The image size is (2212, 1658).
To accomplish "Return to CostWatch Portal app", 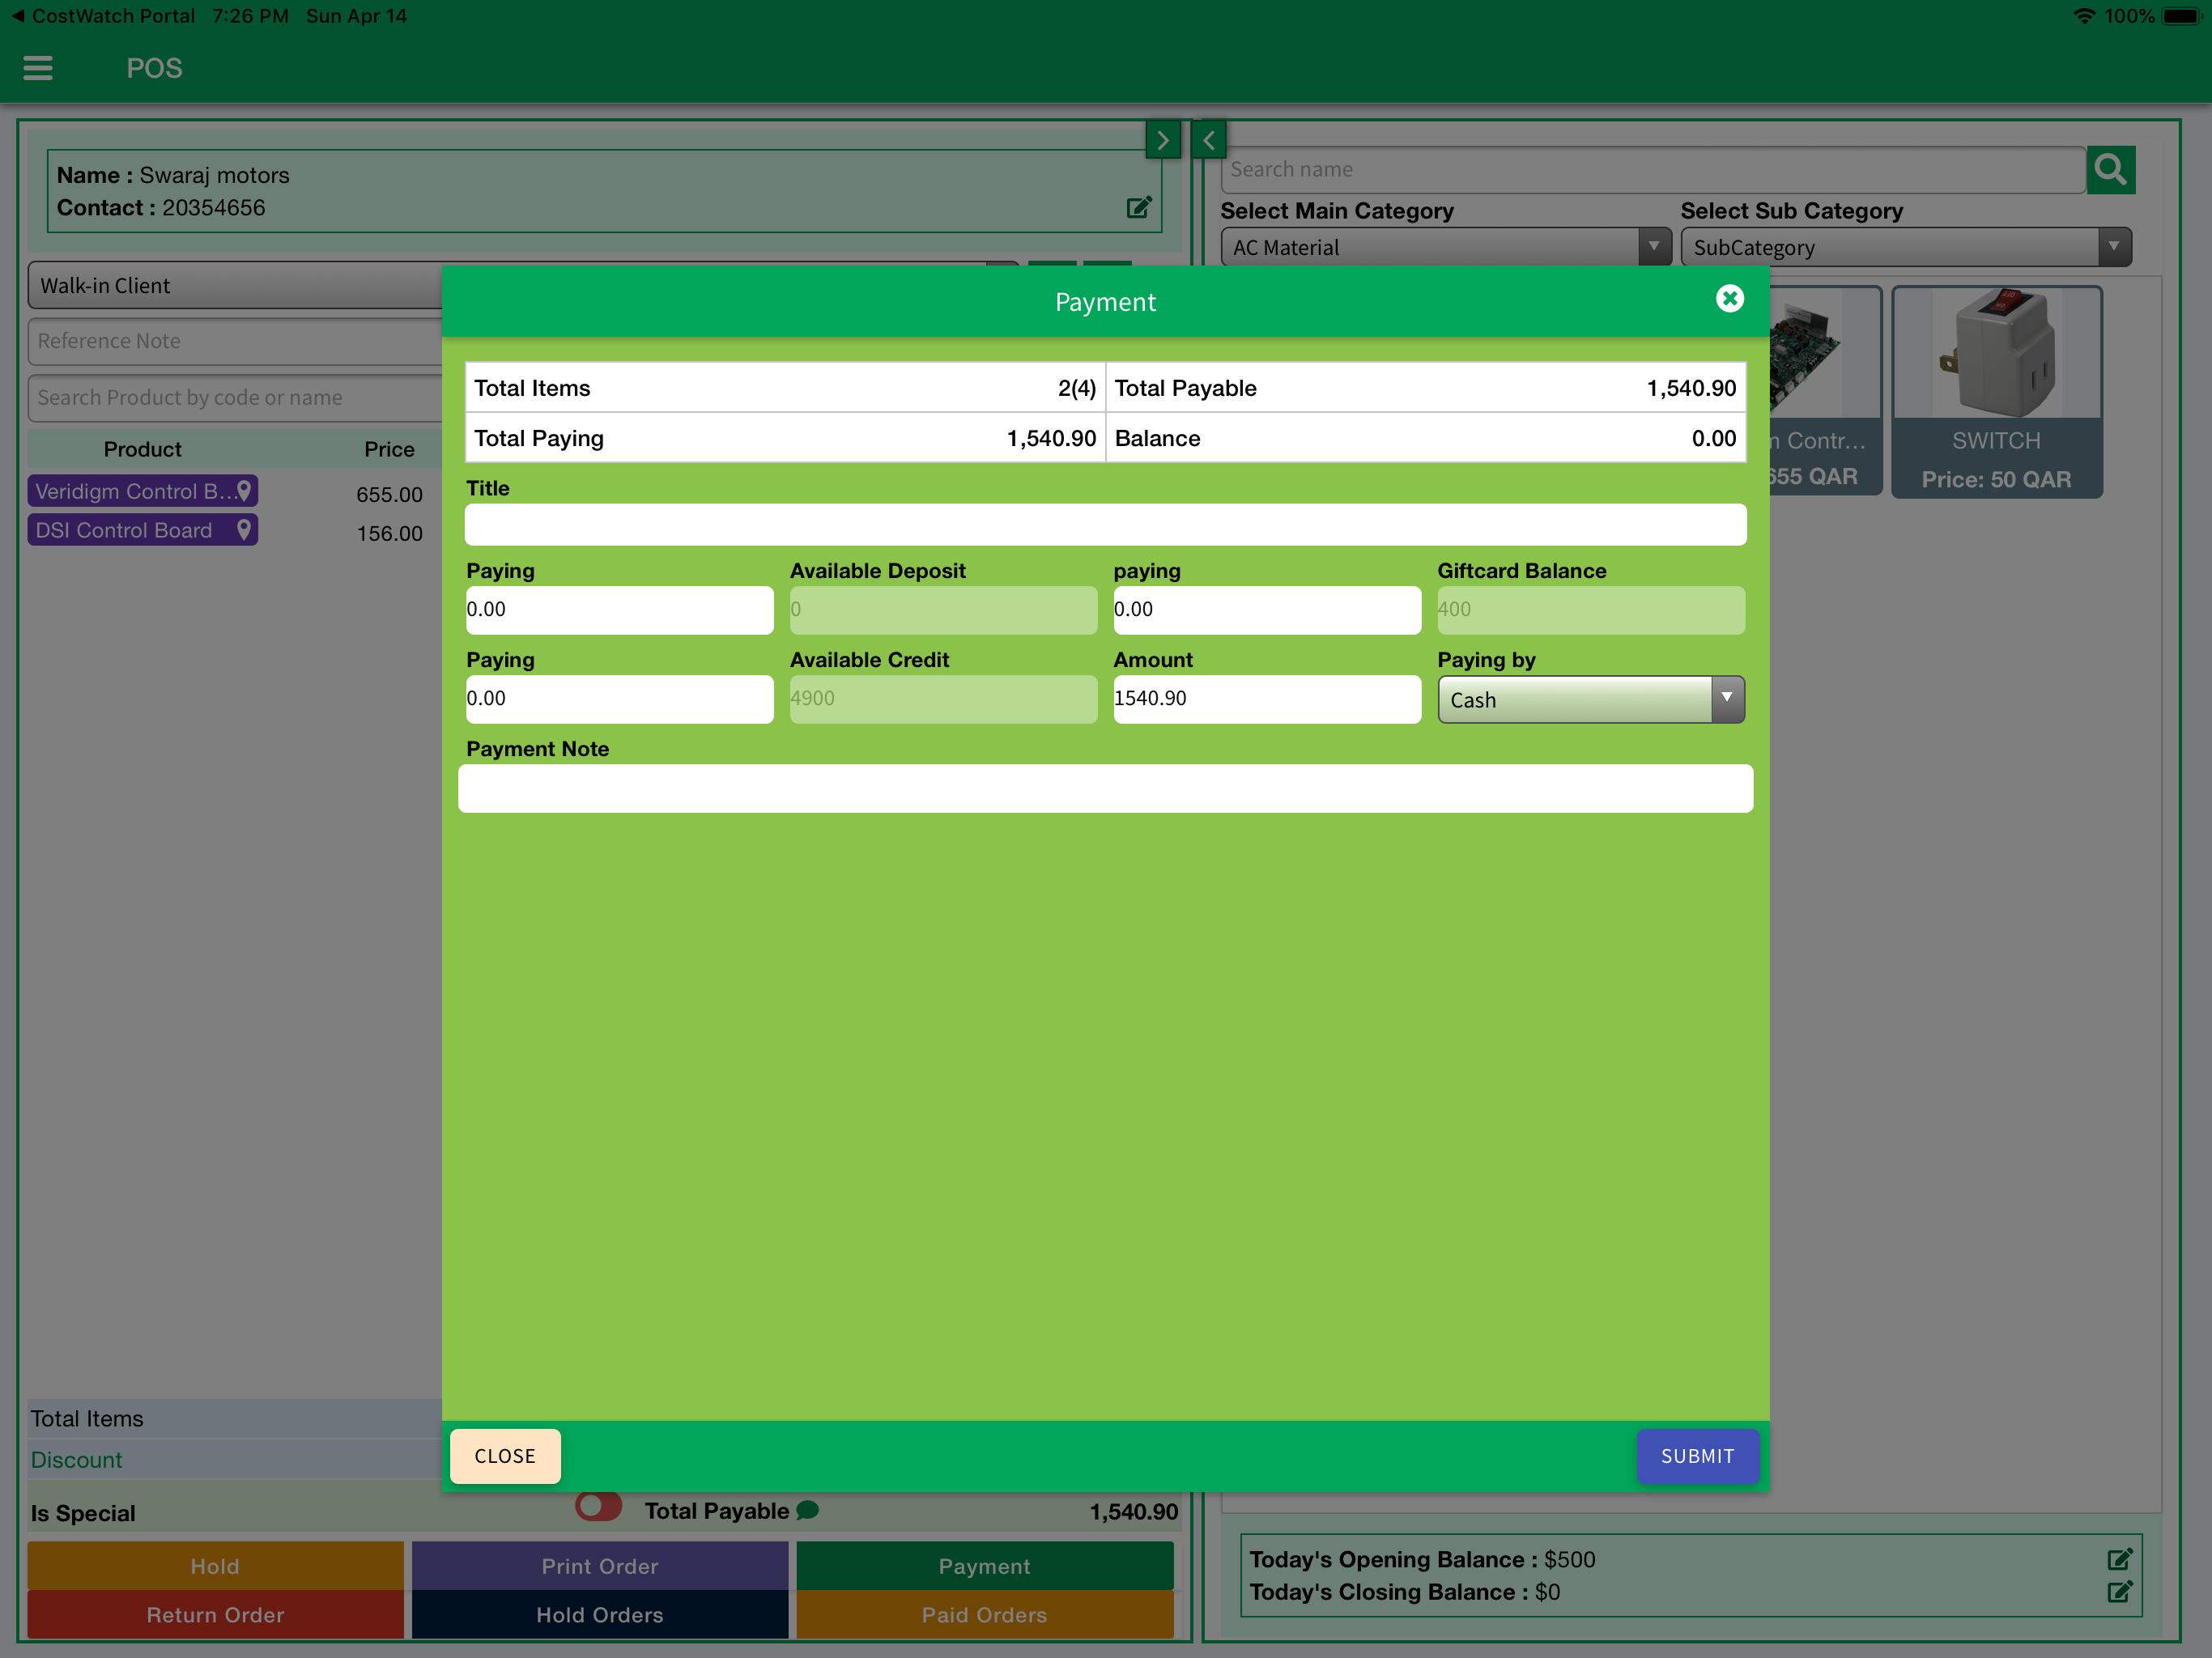I will pyautogui.click(x=103, y=16).
